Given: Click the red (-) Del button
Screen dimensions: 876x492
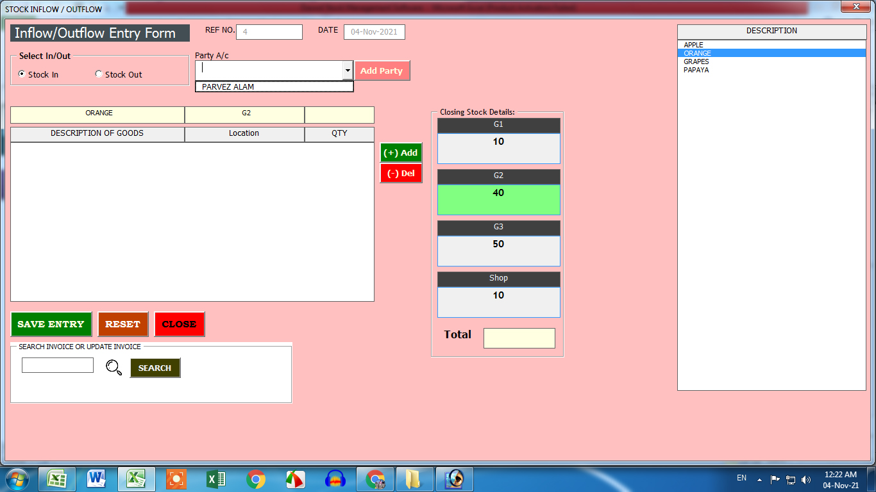Looking at the screenshot, I should (x=401, y=173).
